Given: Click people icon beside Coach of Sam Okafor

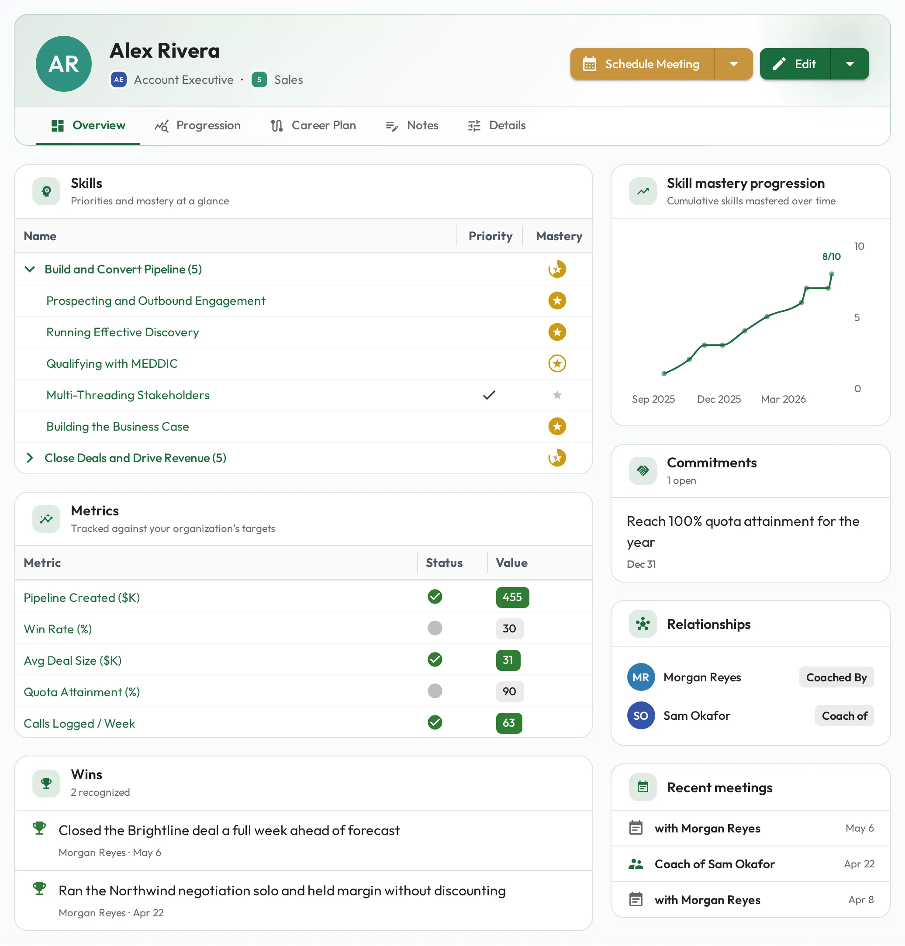Looking at the screenshot, I should (636, 864).
